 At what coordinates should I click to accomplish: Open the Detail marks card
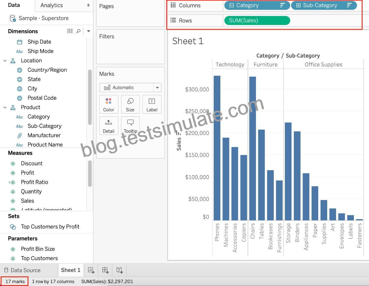109,126
